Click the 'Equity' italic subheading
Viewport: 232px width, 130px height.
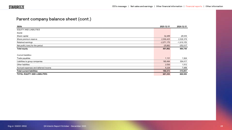pyautogui.click(x=20, y=33)
